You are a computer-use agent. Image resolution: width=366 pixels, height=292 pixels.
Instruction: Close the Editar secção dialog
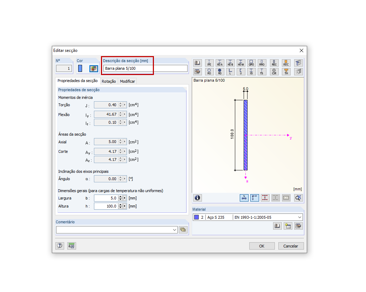tap(301, 50)
